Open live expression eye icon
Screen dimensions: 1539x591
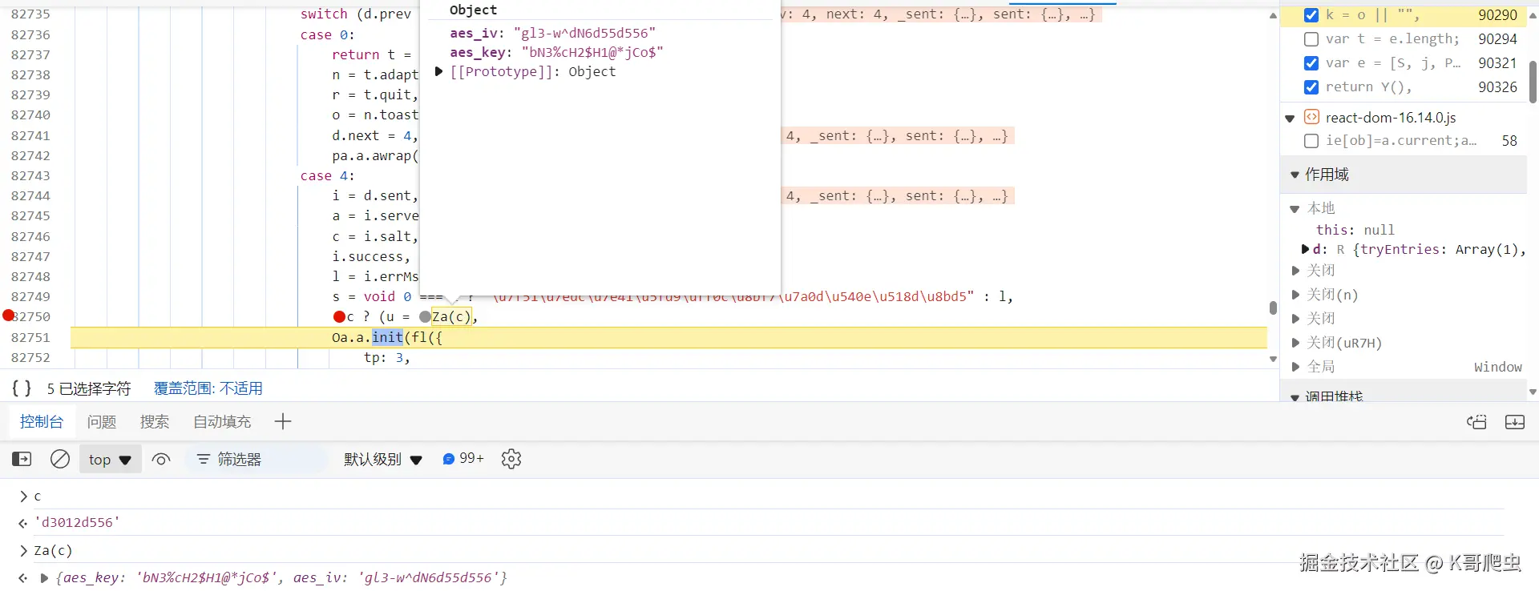tap(161, 460)
